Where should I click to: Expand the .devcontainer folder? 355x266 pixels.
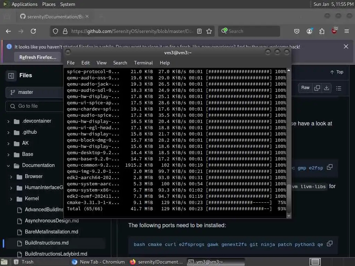8,122
